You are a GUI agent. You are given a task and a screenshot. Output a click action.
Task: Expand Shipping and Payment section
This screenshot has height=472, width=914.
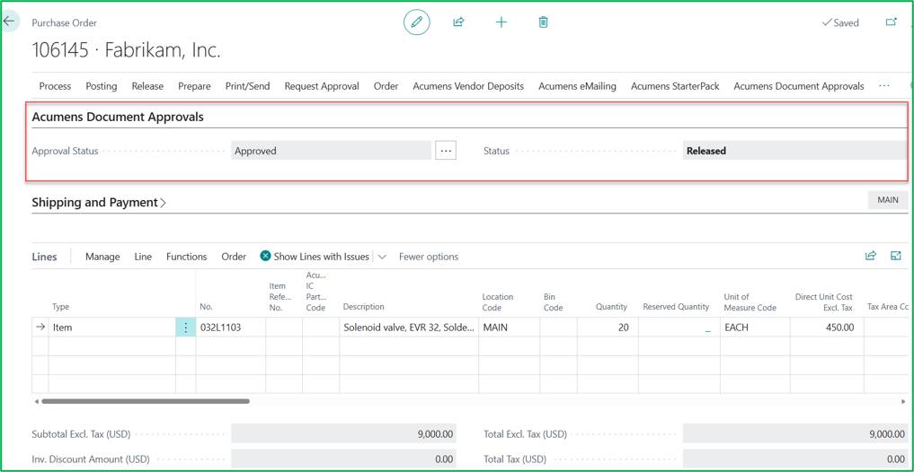pos(99,203)
